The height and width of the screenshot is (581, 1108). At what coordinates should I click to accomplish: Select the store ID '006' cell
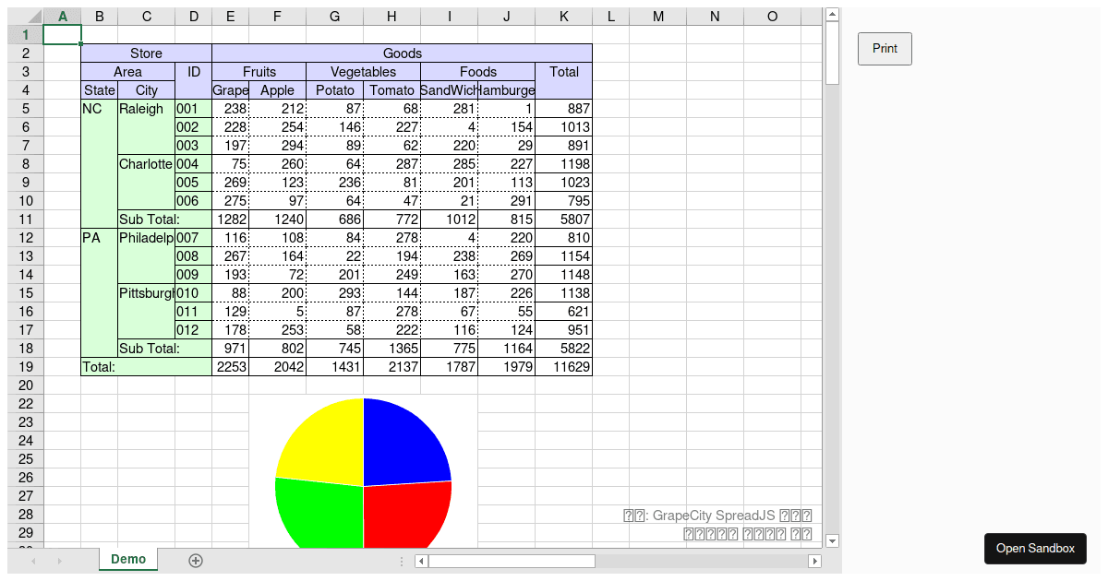click(193, 201)
